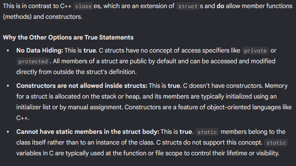This screenshot has width=296, height=166.
Task: Click the "private" inline code chip
Action: pyautogui.click(x=255, y=51)
